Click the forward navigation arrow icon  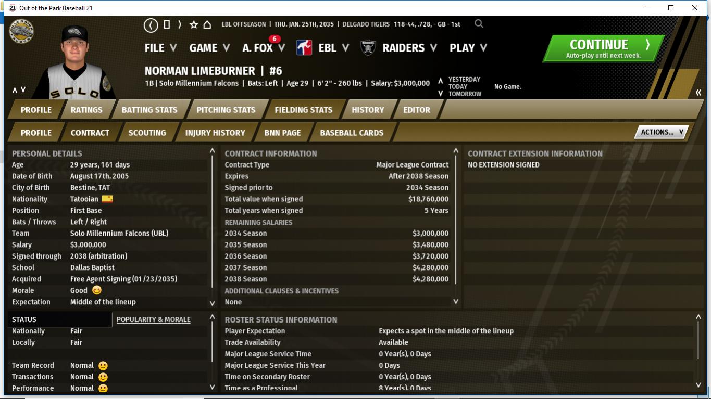point(180,24)
